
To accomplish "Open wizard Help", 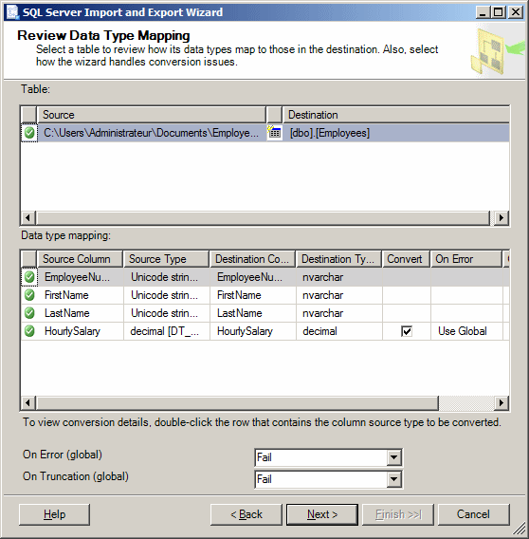I will pyautogui.click(x=54, y=514).
